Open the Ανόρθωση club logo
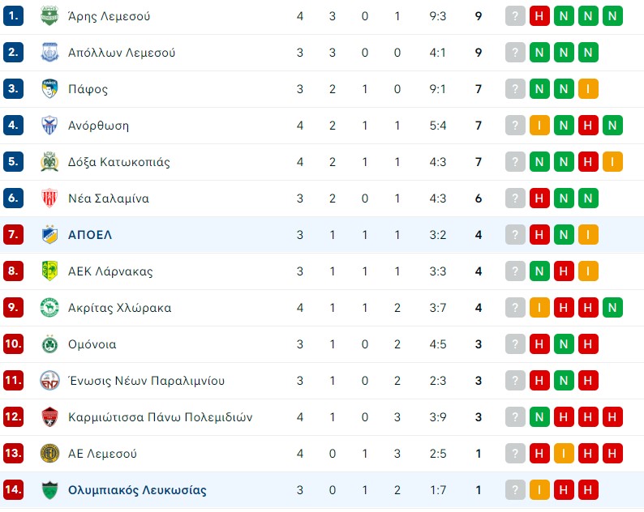The height and width of the screenshot is (512, 644). 49,125
